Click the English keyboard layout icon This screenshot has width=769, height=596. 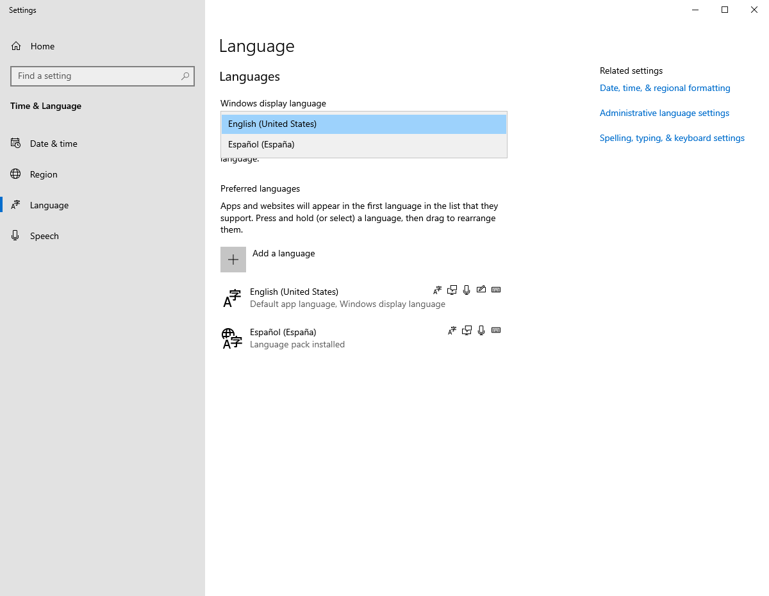click(x=496, y=290)
